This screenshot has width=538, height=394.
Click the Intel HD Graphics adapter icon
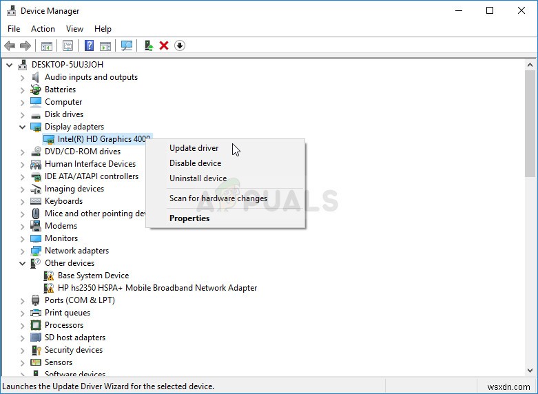(x=49, y=139)
